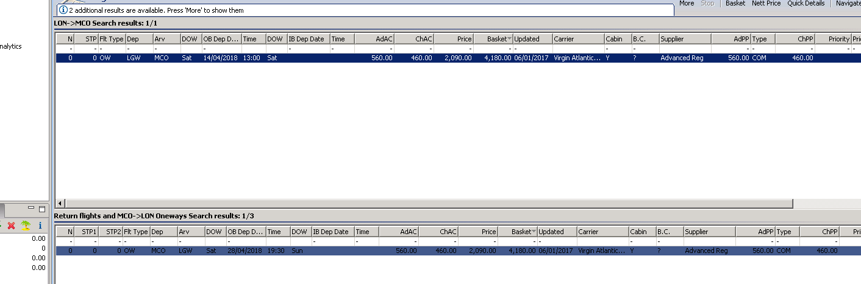Click Dep filter cell in return table
Viewport: 861px width, 284px height.
tap(163, 241)
